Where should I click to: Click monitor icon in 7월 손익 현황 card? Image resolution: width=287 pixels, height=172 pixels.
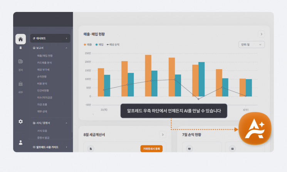[x=190, y=149]
